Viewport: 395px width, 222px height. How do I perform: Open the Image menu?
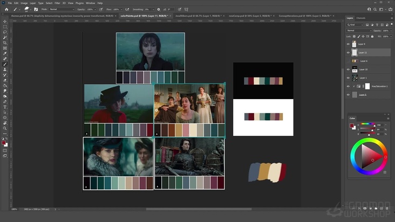(x=24, y=3)
